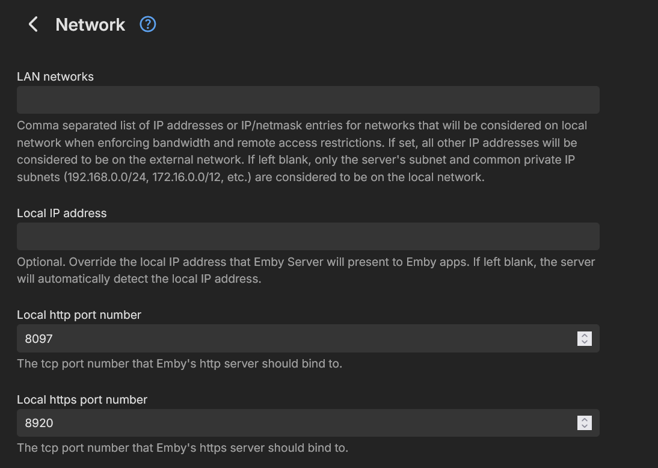The image size is (658, 468).
Task: Click the "LAN networks" field label
Action: [55, 76]
